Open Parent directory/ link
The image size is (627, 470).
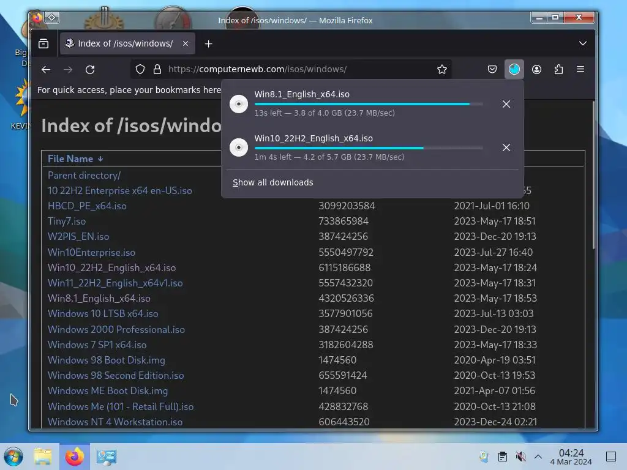(84, 175)
